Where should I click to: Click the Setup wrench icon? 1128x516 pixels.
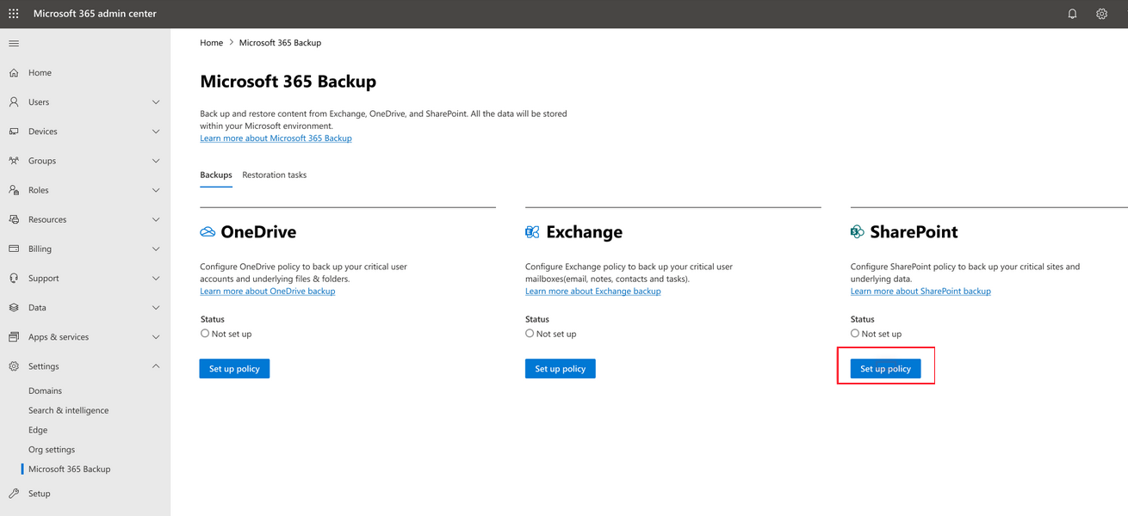[14, 494]
